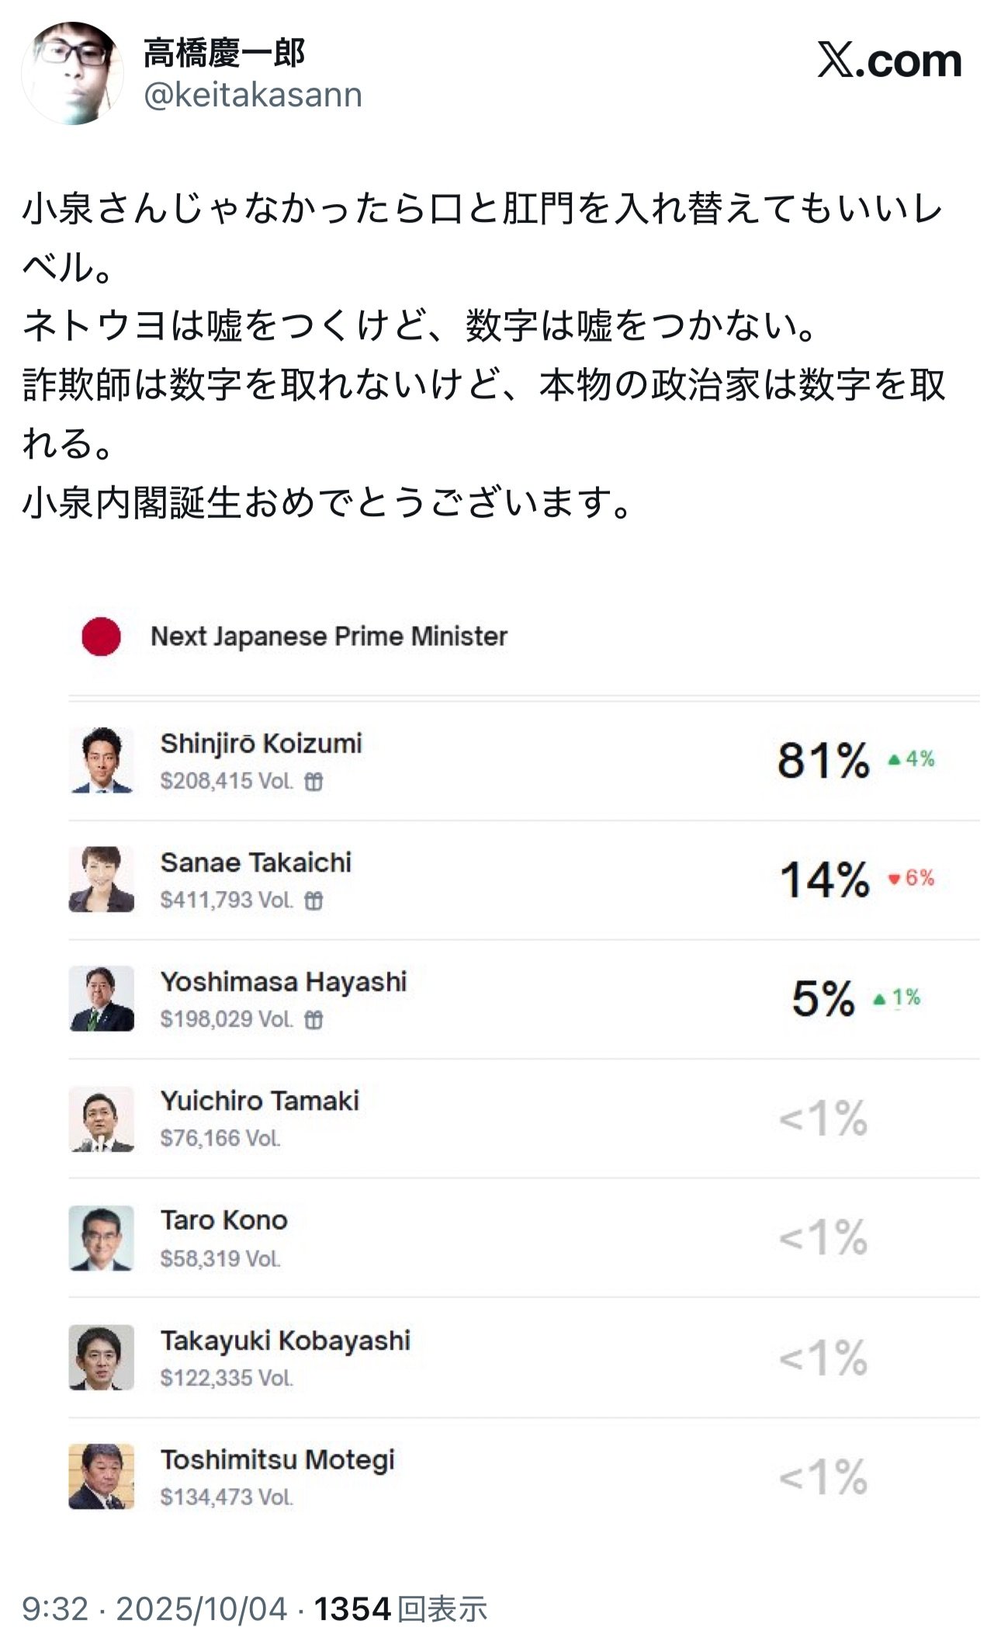Viewport: 1001px width, 1634px height.
Task: Click the gift icon beside Koizumi's volume
Action: 313,782
